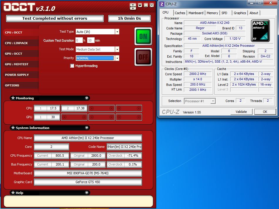Viewport: 279px width, 209px height.
Task: Click the star icon beside Monitoring
Action: coord(13,98)
